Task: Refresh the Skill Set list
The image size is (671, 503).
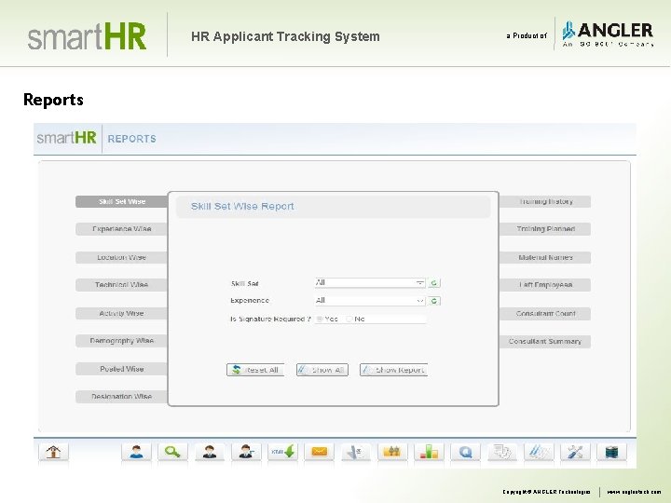Action: [434, 283]
